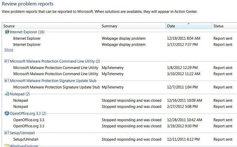Screen dimensions: 237x147
Task: Sort by the Summary column header
Action: [133, 26]
